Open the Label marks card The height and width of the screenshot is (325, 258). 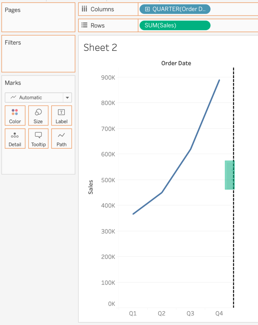click(x=62, y=116)
